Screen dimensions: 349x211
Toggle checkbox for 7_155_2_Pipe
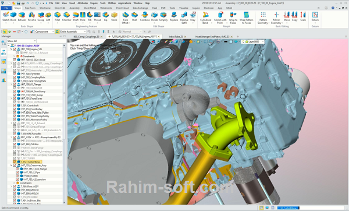click(x=17, y=173)
